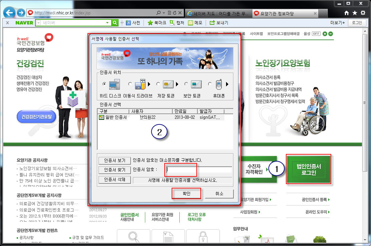This screenshot has width=371, height=246.
Task: Expand the removable drive arrow
Action: pyautogui.click(x=149, y=84)
